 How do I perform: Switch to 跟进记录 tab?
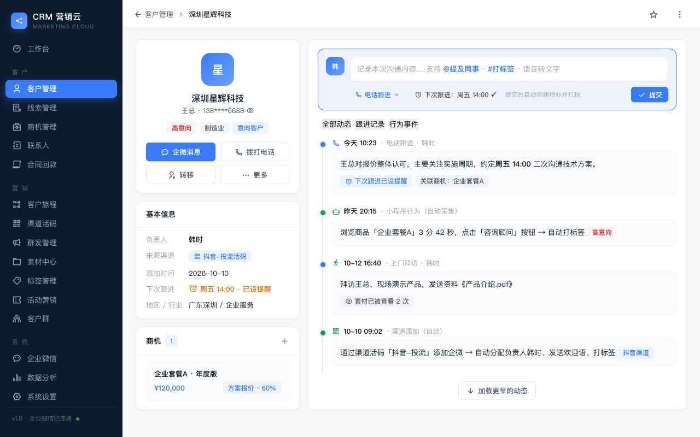370,124
